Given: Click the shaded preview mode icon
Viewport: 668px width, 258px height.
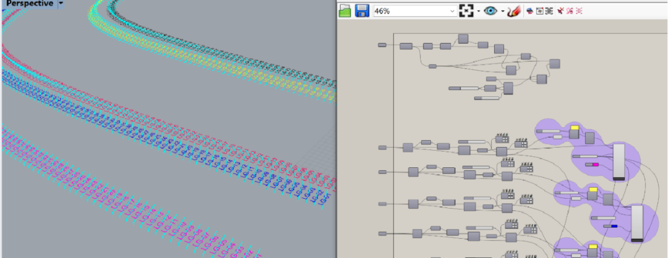Looking at the screenshot, I should 529,11.
